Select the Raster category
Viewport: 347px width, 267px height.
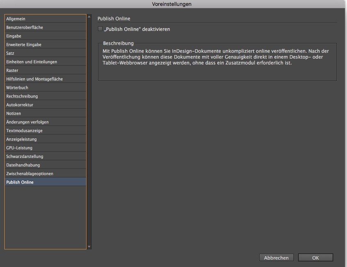[45, 71]
